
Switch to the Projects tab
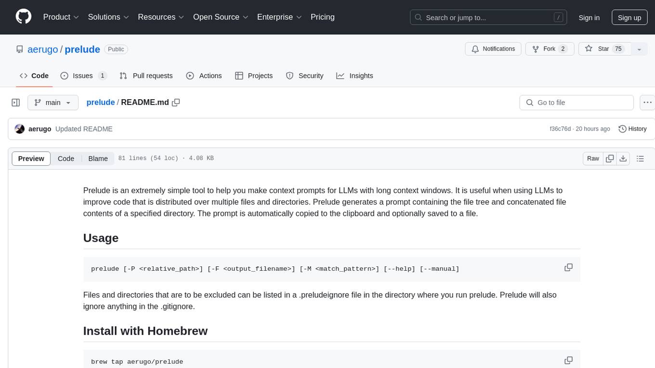(x=254, y=76)
